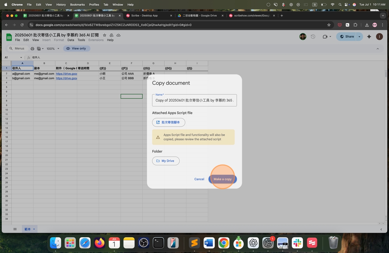Expand the meeting camera dropdown arrow
The height and width of the screenshot is (253, 389).
pos(330,37)
